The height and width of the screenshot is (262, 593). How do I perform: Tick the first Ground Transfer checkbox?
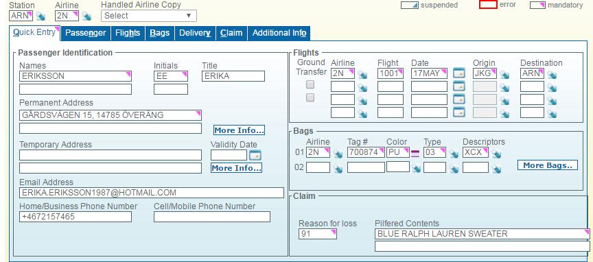[310, 84]
